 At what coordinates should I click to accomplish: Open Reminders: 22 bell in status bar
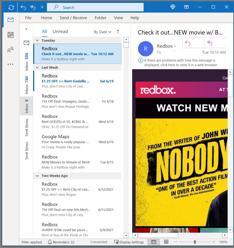pyautogui.click(x=61, y=242)
